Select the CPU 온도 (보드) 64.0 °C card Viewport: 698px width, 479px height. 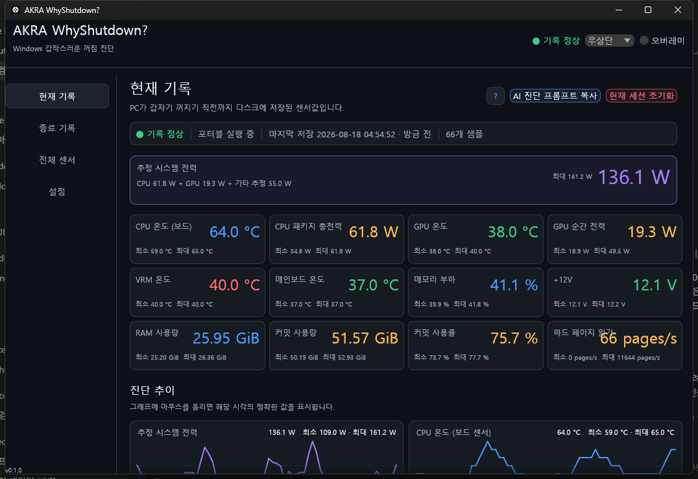[x=197, y=239]
